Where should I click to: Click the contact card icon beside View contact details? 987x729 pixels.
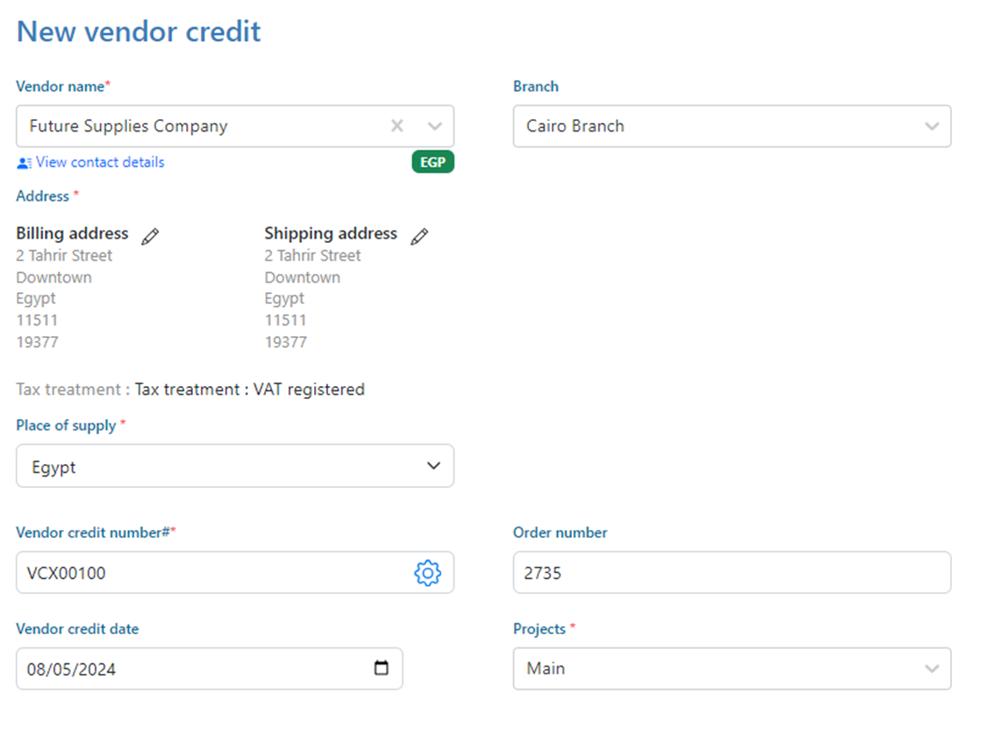[x=24, y=163]
